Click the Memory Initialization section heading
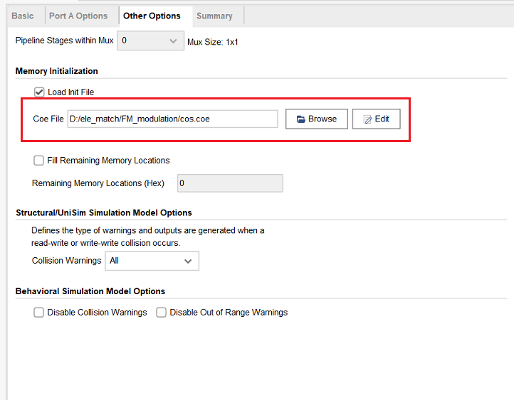The image size is (514, 400). pyautogui.click(x=57, y=71)
